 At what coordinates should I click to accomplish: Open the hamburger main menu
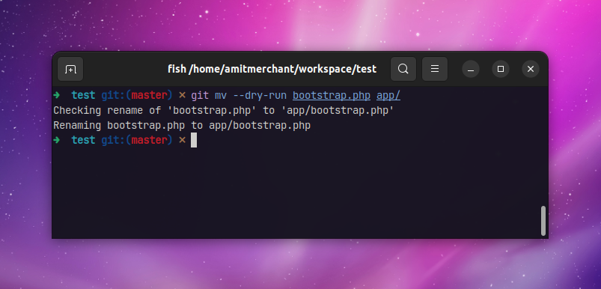click(435, 69)
